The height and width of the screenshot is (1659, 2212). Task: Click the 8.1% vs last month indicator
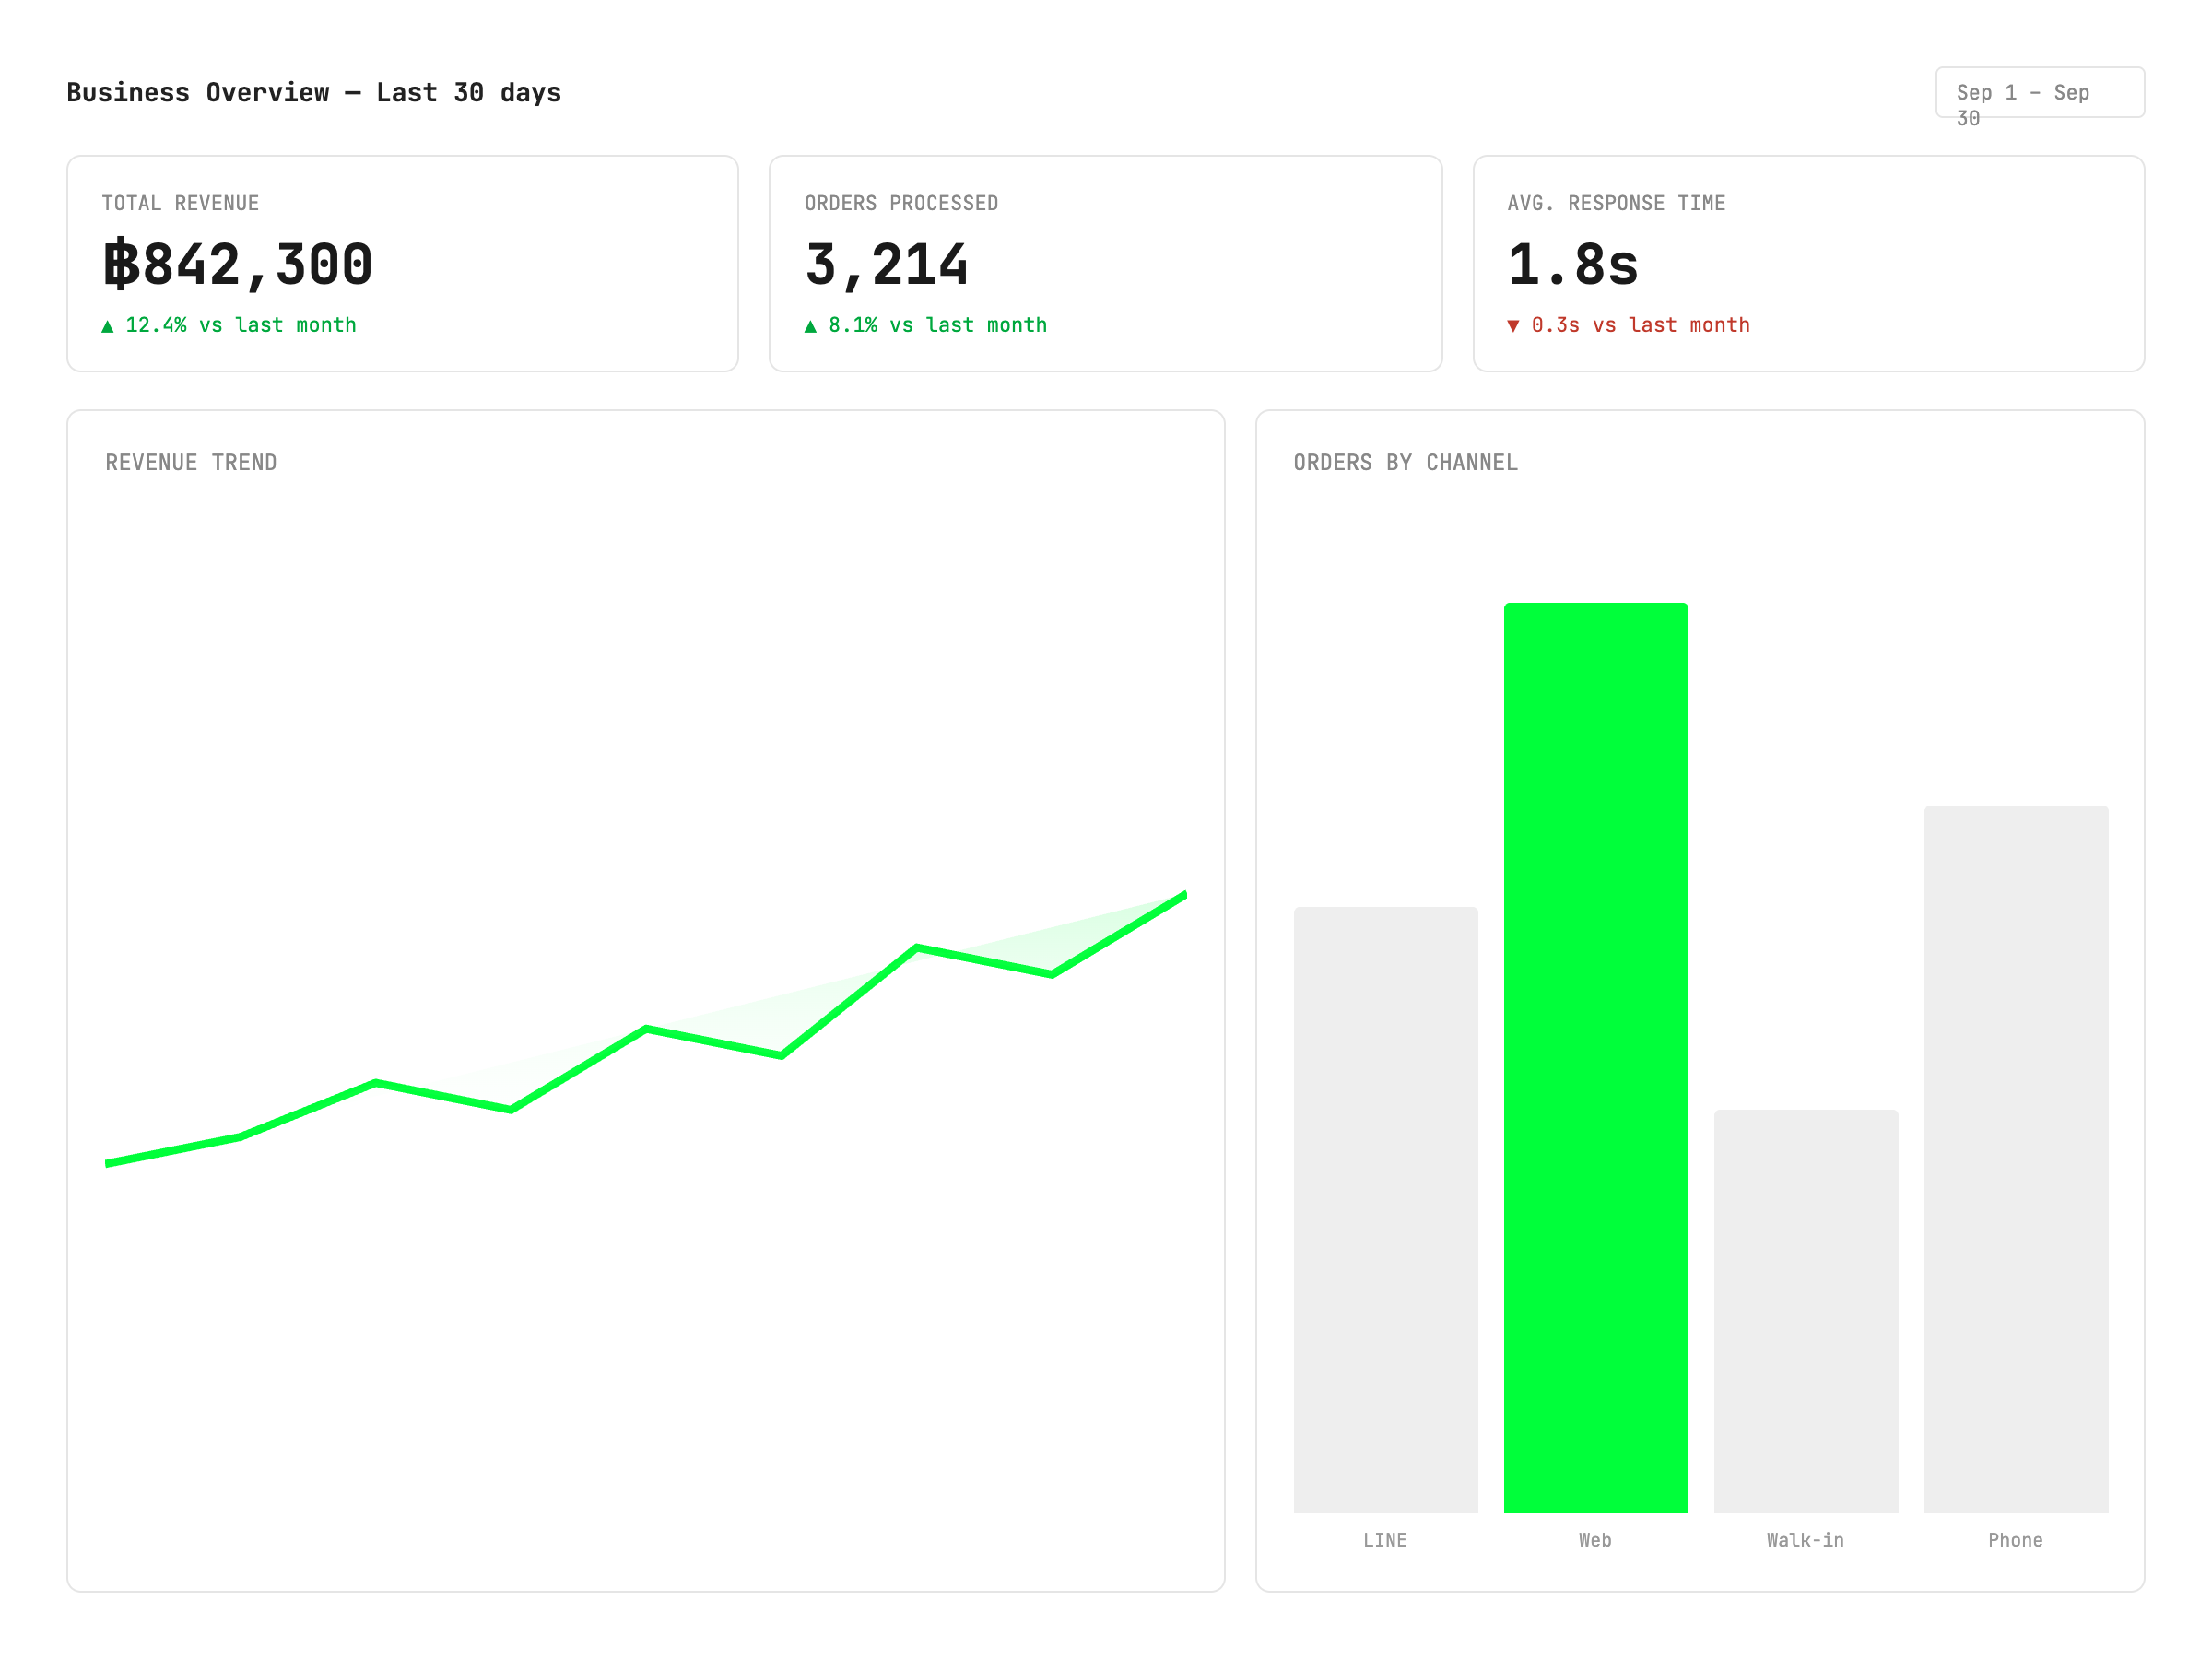pos(926,325)
